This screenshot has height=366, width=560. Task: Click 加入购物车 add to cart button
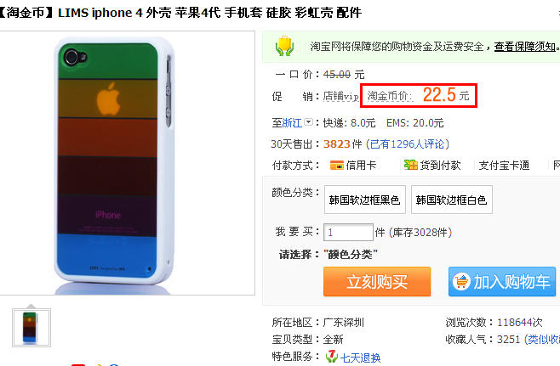502,282
